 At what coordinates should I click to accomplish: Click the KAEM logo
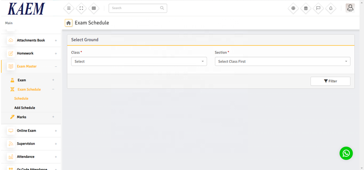26,9
